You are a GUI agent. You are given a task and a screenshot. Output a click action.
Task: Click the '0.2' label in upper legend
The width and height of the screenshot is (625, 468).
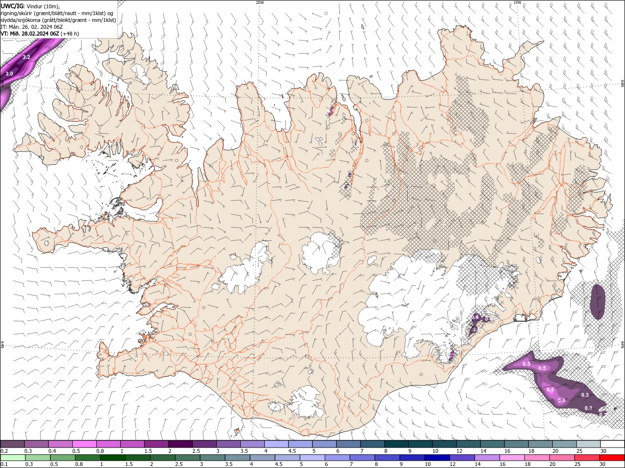pos(4,451)
